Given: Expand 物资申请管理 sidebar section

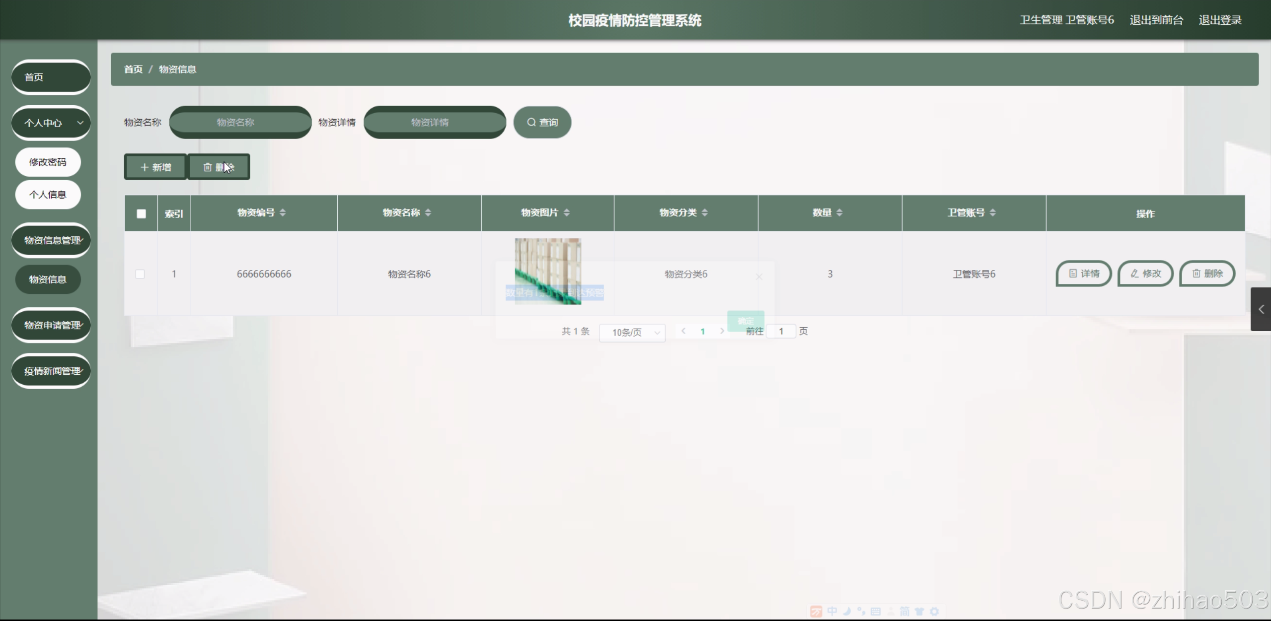Looking at the screenshot, I should [51, 326].
